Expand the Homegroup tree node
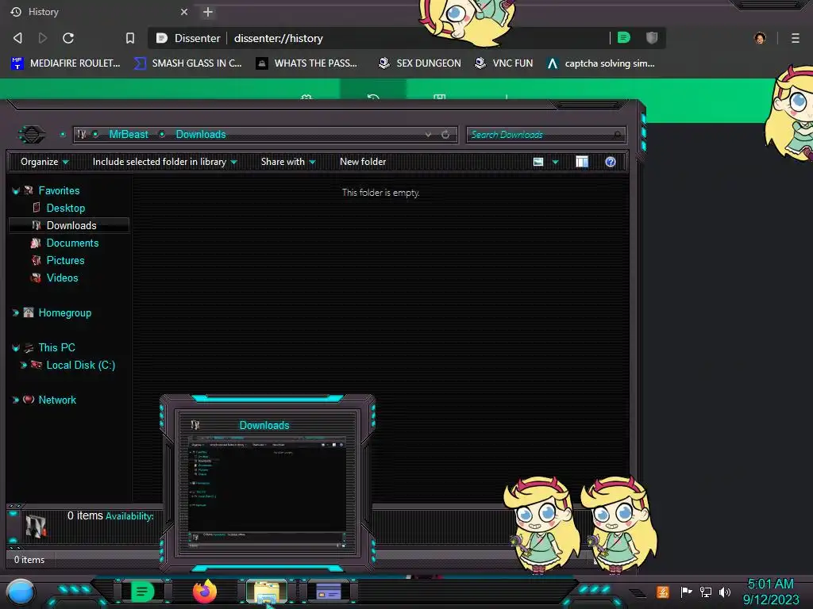The image size is (813, 609). coord(16,312)
